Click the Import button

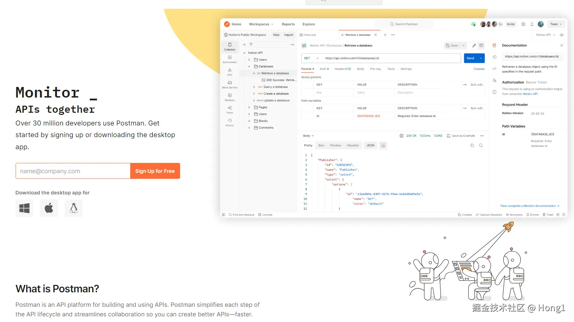click(289, 35)
